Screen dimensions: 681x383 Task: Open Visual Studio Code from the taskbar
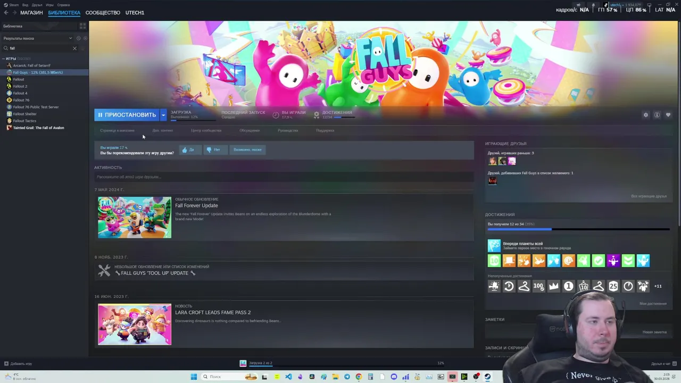coord(288,377)
